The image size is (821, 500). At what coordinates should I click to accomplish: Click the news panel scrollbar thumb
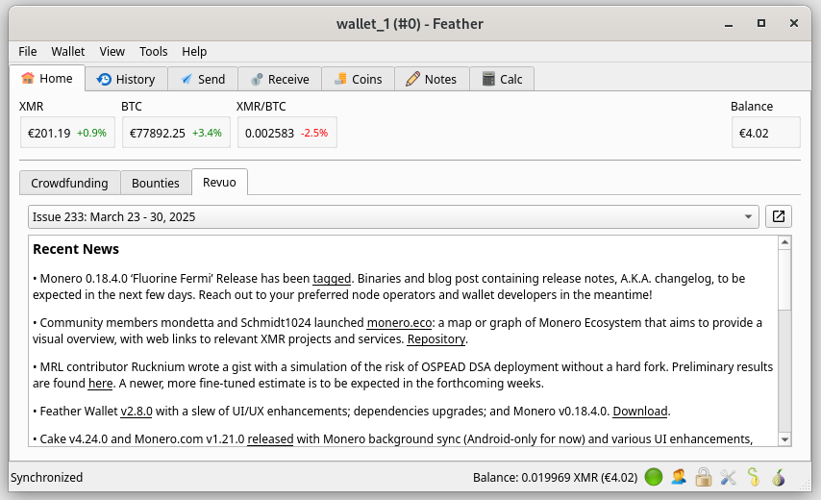coord(784,280)
